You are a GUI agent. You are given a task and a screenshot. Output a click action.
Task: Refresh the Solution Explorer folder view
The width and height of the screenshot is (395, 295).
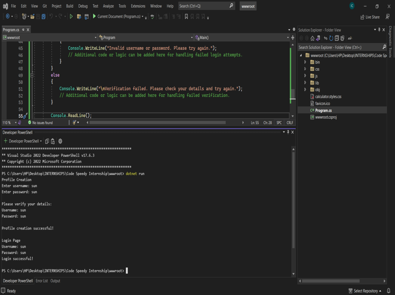pos(331,38)
